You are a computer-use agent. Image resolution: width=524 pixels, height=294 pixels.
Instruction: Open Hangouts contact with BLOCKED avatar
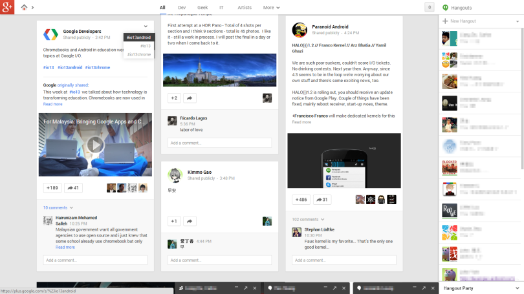coord(450,168)
